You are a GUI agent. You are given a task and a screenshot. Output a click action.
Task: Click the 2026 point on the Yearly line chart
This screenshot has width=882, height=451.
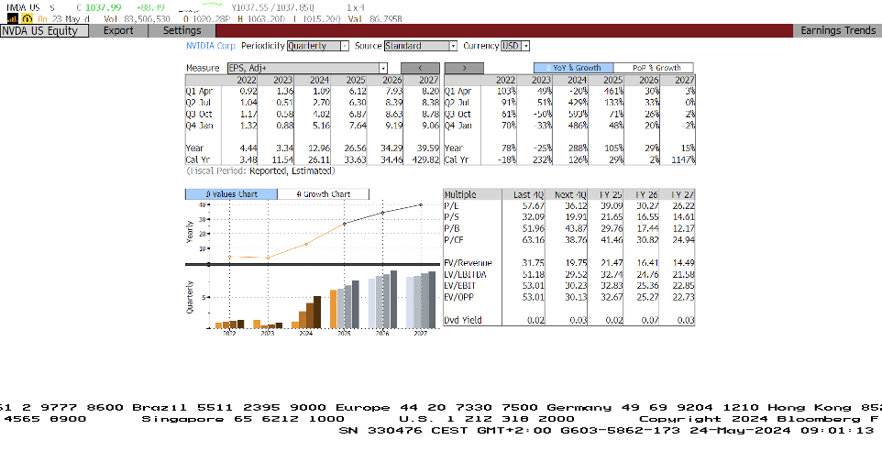pos(382,213)
